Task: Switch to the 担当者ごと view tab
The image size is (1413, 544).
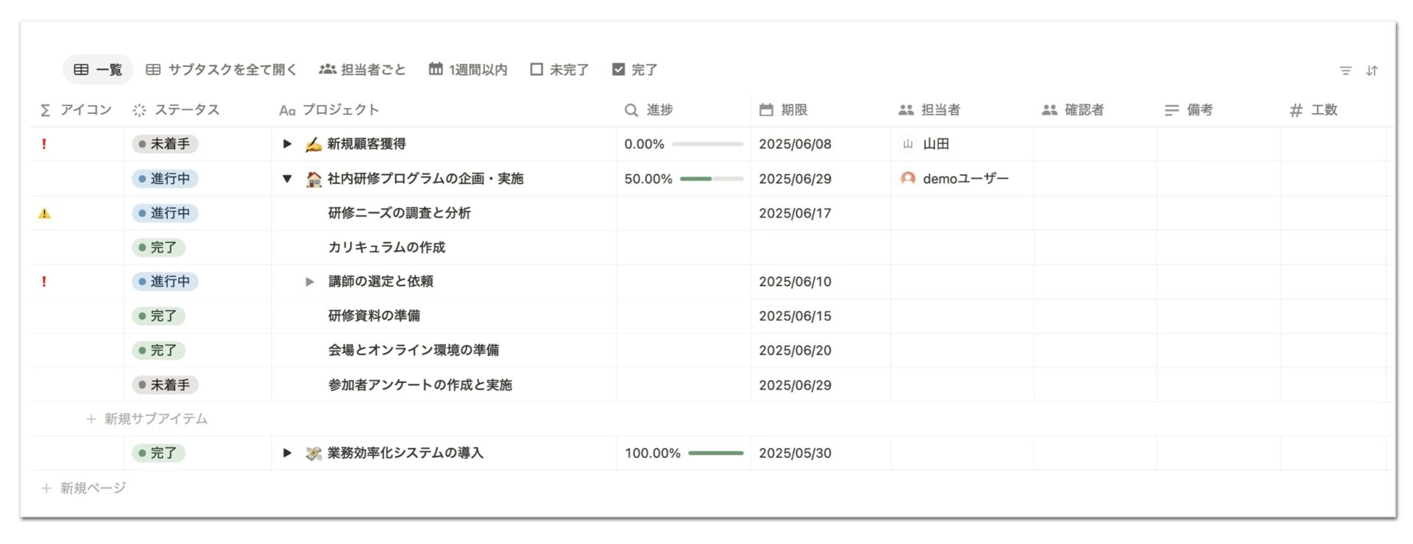Action: coord(362,70)
